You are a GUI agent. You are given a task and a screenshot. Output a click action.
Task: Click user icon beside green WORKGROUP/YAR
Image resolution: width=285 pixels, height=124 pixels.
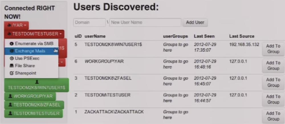pos(11,96)
